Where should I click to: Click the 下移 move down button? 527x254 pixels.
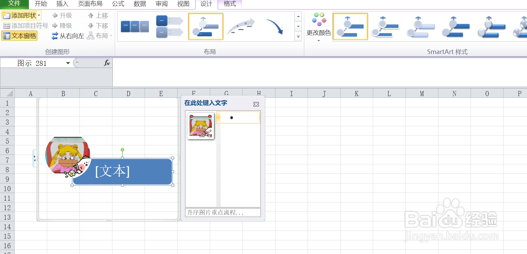(98, 25)
